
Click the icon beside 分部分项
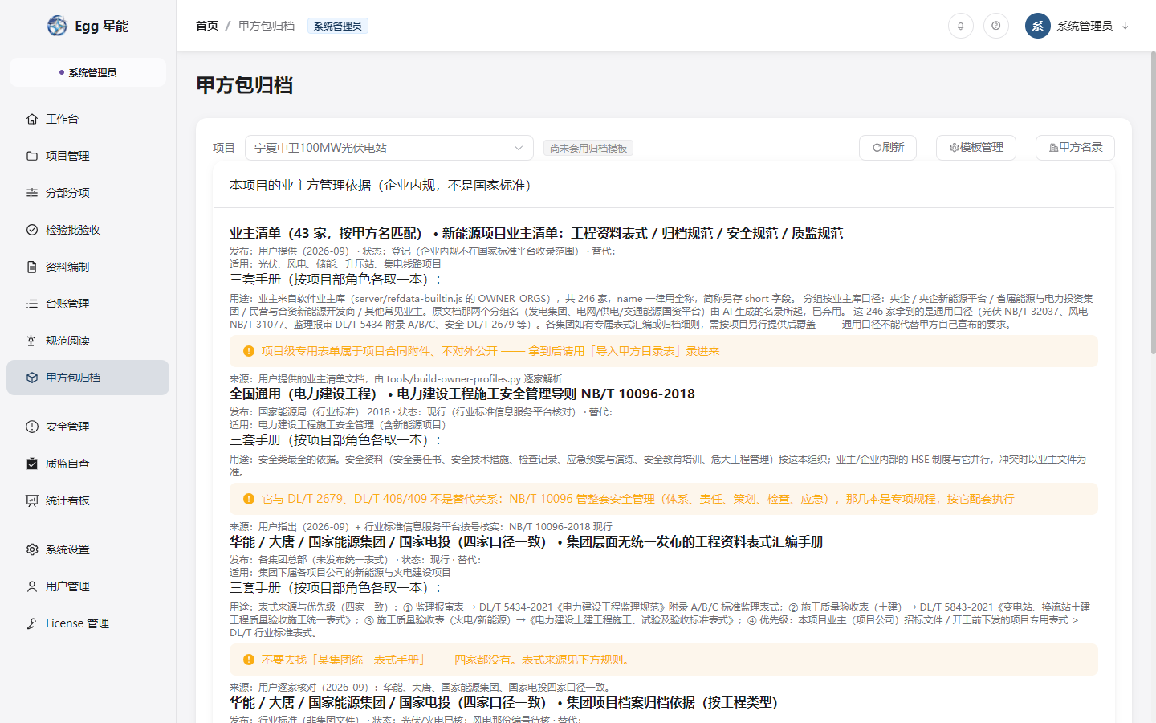pyautogui.click(x=32, y=193)
